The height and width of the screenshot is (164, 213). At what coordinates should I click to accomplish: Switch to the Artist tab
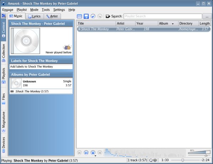point(52,16)
